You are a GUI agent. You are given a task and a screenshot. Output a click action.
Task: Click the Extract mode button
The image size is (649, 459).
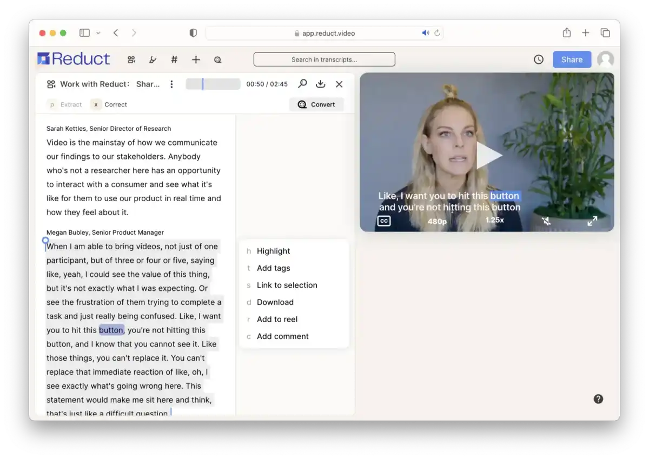point(65,104)
